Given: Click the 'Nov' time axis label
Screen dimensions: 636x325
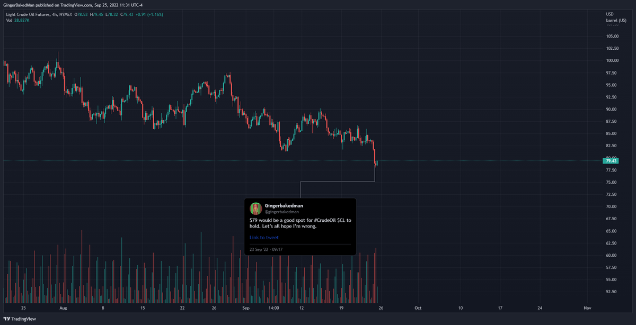Looking at the screenshot, I should coord(587,308).
